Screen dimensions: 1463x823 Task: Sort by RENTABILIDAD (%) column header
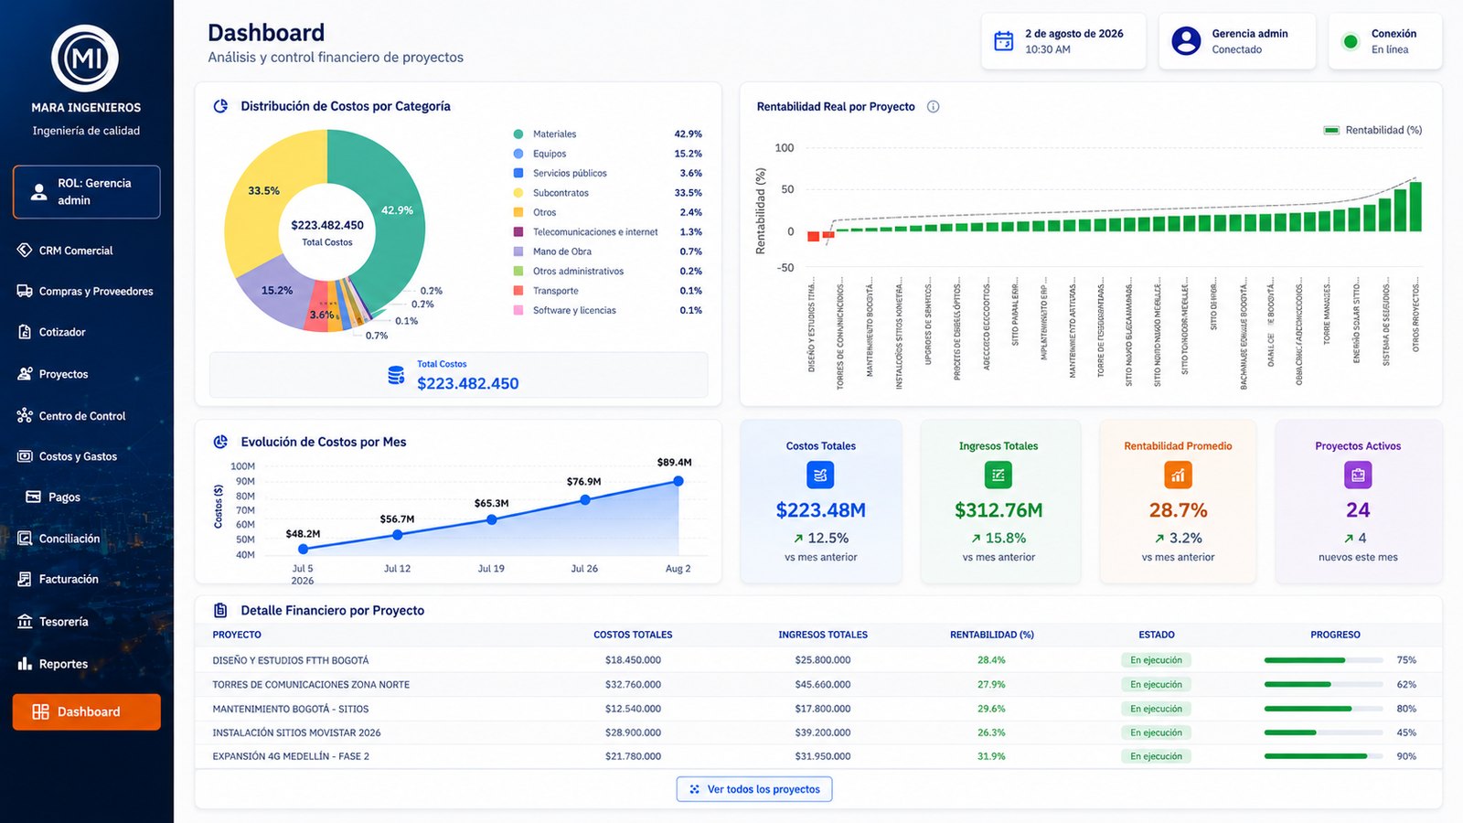[x=991, y=635]
